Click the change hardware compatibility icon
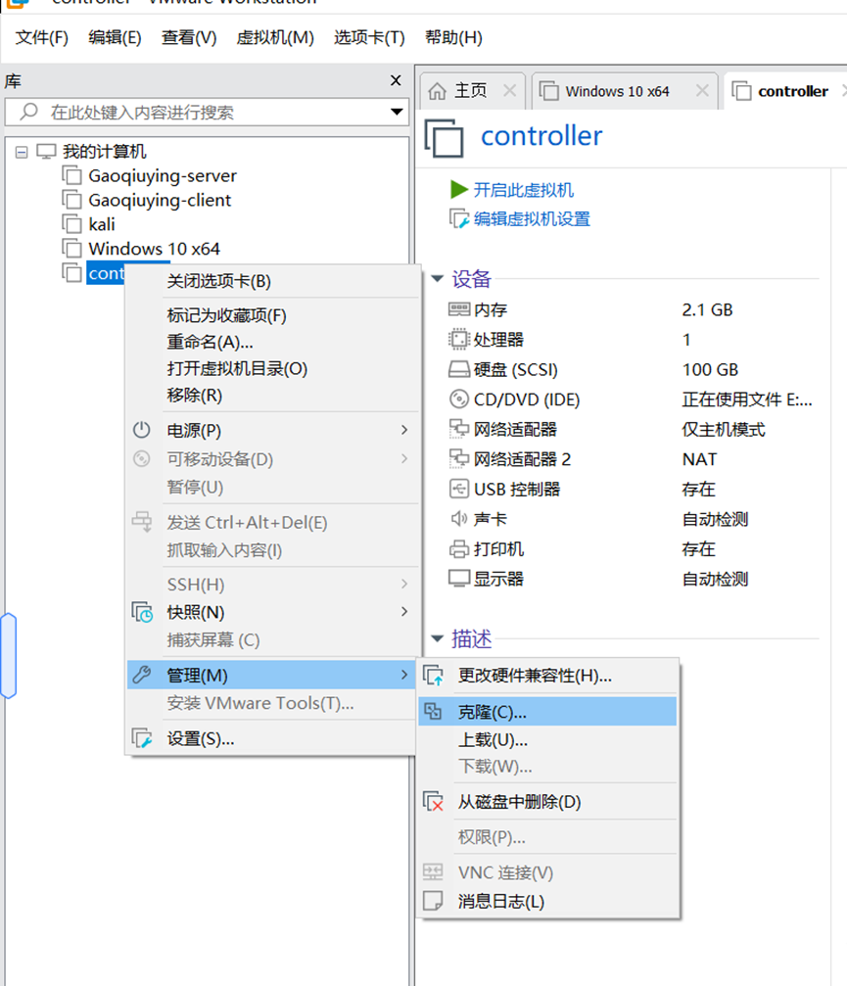Screen dimensions: 847x986 click(x=433, y=676)
